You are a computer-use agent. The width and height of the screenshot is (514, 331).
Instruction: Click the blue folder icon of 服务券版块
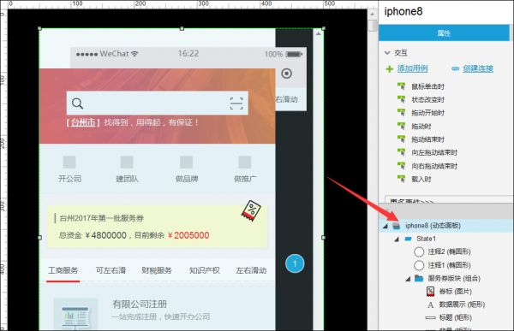[419, 278]
